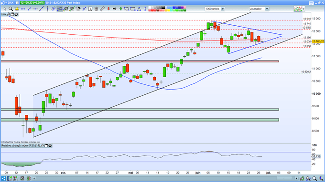The image size is (325, 182).
Task: Select the rectangle drawing tool
Action: (133, 9)
